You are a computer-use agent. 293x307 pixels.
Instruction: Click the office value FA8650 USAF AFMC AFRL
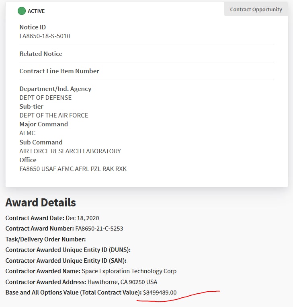click(73, 169)
